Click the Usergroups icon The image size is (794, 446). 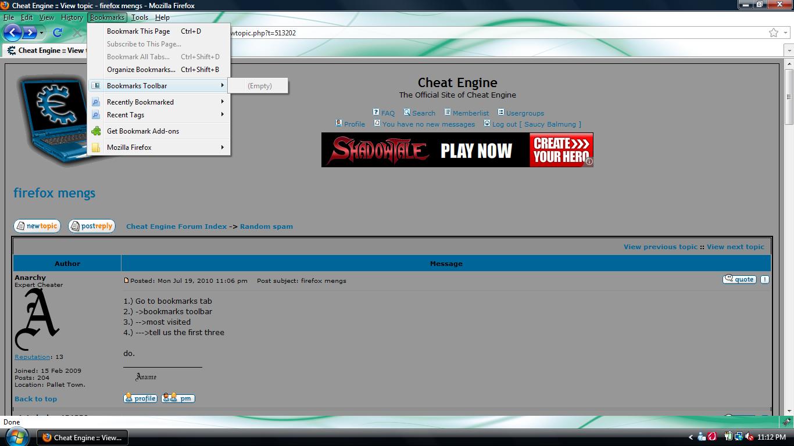[x=500, y=112]
